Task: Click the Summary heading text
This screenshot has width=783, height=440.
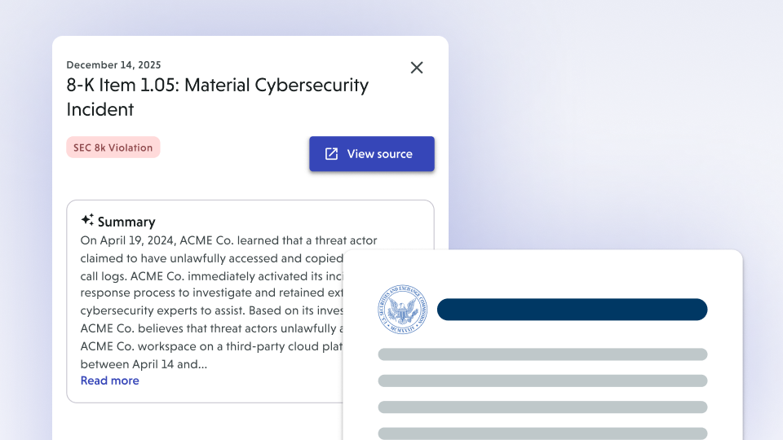Action: tap(126, 222)
